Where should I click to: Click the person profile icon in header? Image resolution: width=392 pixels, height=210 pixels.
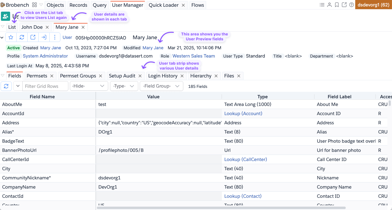(x=329, y=5)
